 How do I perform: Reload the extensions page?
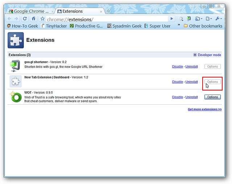[x=25, y=18]
